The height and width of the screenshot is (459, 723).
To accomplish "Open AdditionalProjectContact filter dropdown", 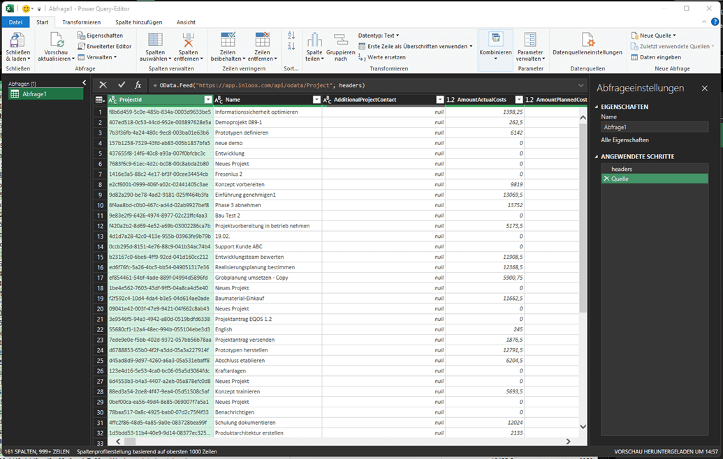I will click(x=440, y=100).
